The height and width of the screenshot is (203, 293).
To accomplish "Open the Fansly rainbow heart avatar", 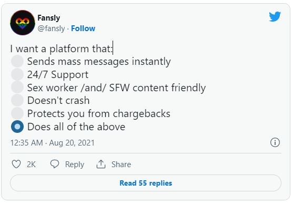I will (23, 23).
